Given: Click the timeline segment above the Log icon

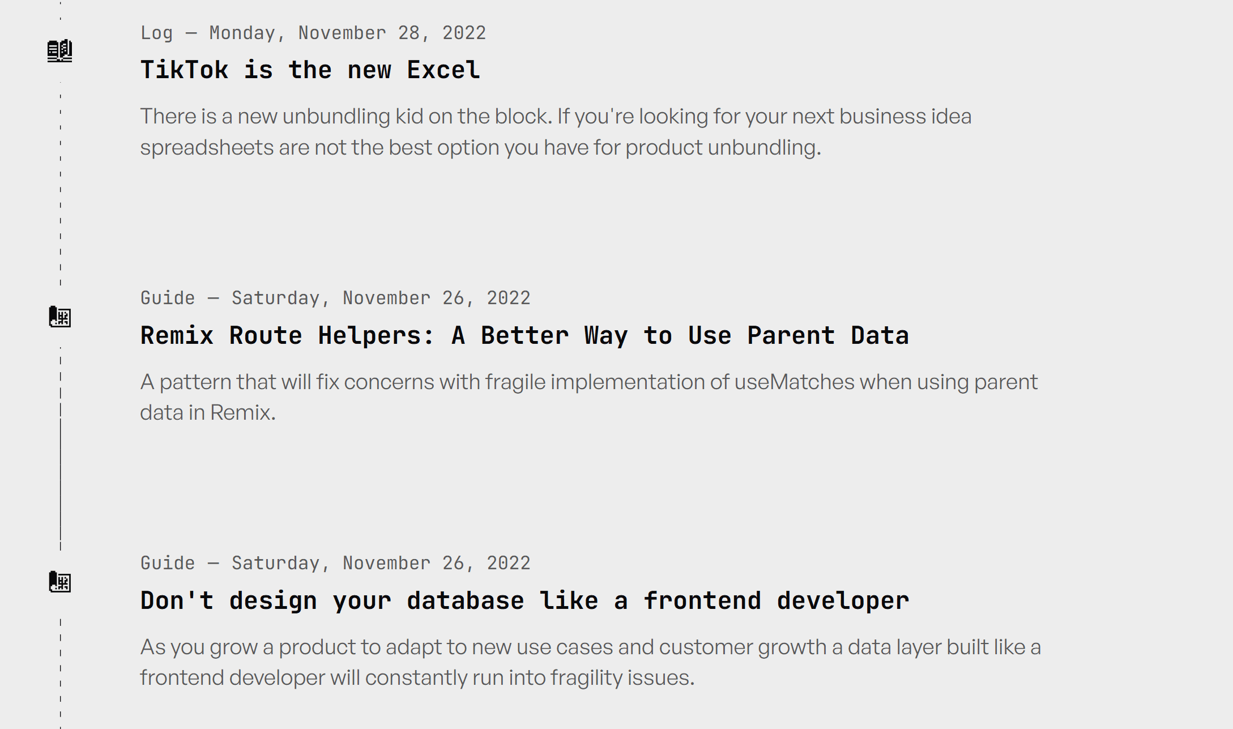Looking at the screenshot, I should click(x=61, y=11).
